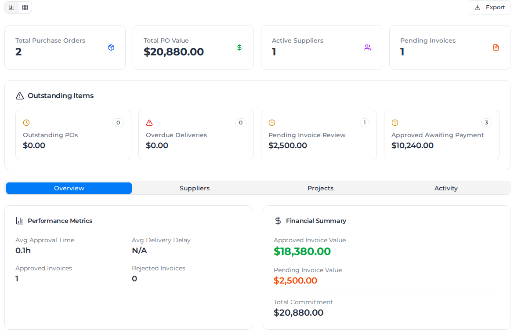Click the blue package icon in Total Purchase Orders

click(111, 47)
